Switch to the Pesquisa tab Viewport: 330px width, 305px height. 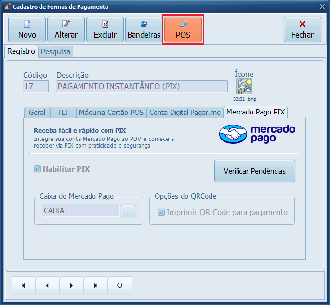(55, 51)
